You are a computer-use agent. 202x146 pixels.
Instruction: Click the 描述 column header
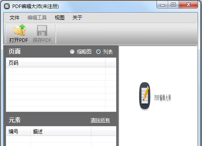(x=61, y=131)
